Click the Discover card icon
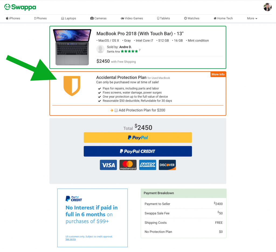The width and height of the screenshot is (276, 252). (167, 165)
